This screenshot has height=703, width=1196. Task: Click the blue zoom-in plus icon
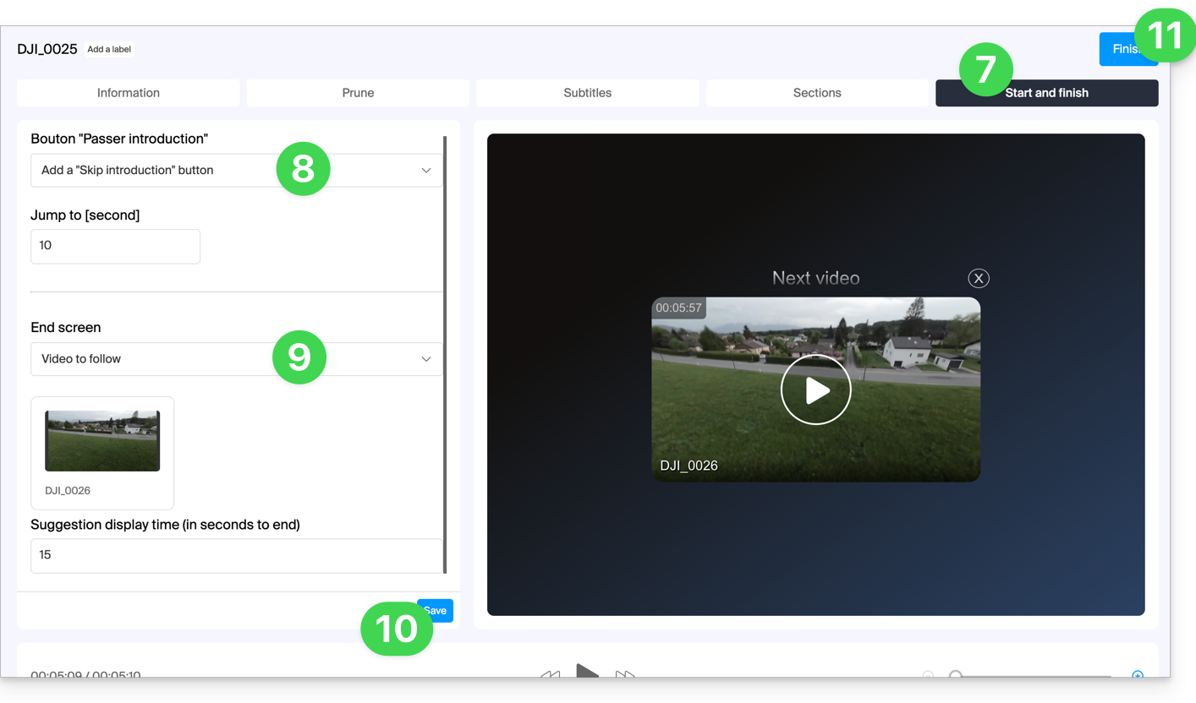[1138, 674]
